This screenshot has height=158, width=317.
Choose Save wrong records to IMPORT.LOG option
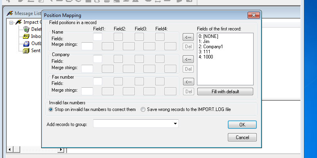143,109
